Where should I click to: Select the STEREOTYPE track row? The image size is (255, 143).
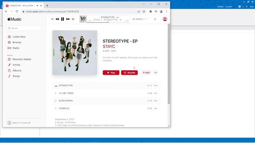(106, 86)
